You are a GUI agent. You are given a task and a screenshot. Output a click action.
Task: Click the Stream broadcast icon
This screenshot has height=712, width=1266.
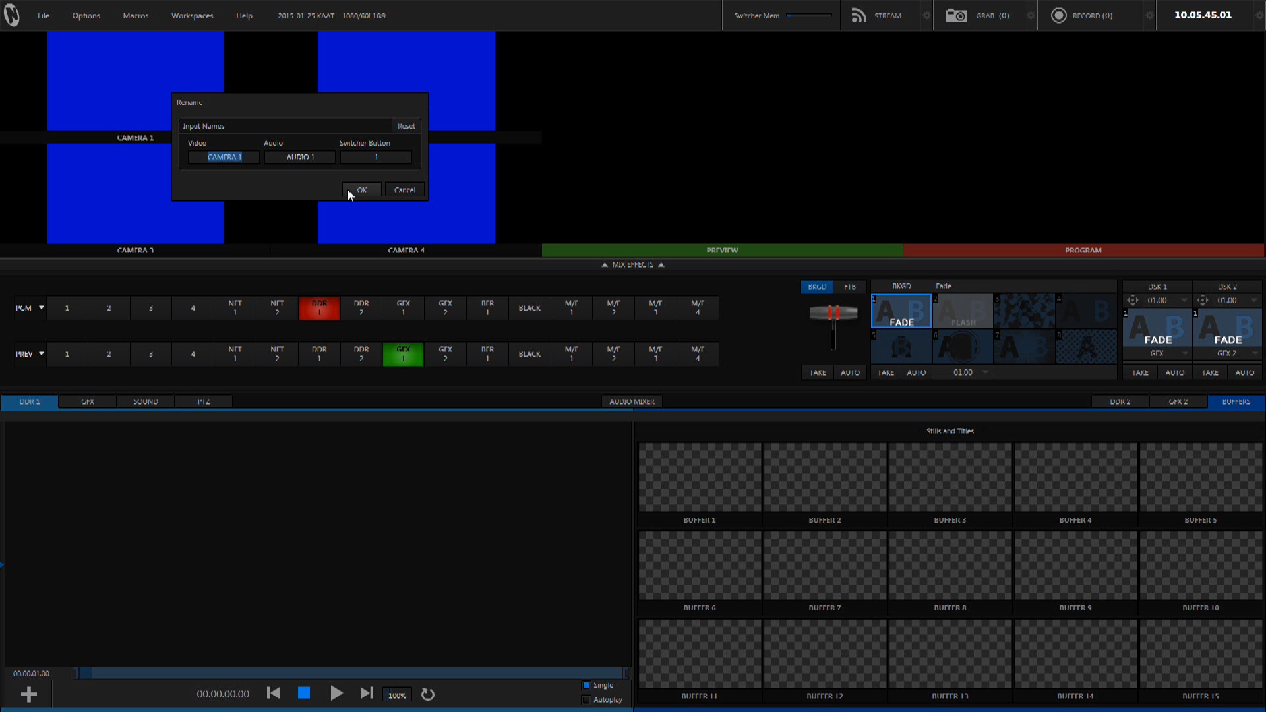(x=859, y=15)
